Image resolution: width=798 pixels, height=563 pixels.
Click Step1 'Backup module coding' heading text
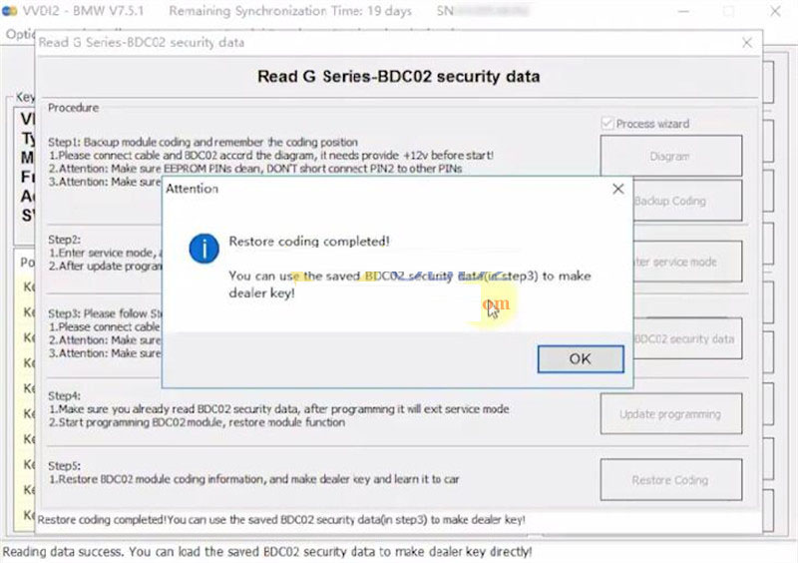(203, 142)
